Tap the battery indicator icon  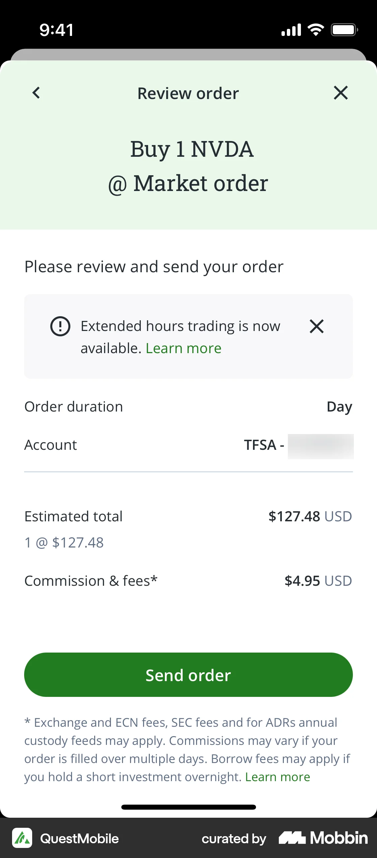tap(344, 30)
